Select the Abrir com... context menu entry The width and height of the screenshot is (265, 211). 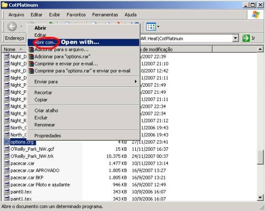pos(84,42)
